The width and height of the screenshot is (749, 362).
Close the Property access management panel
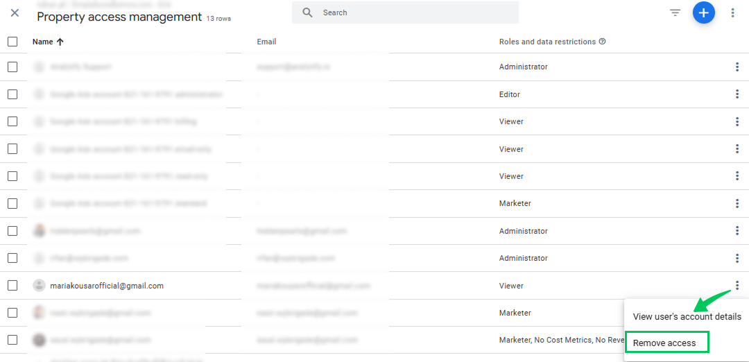point(15,13)
